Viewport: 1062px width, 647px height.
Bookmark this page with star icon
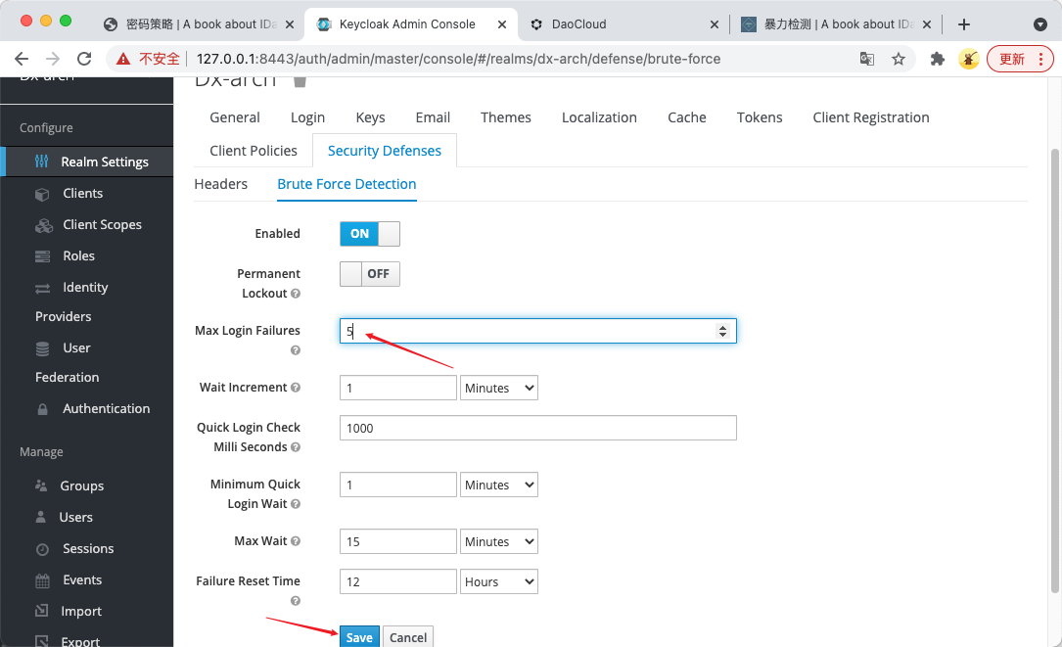[899, 59]
